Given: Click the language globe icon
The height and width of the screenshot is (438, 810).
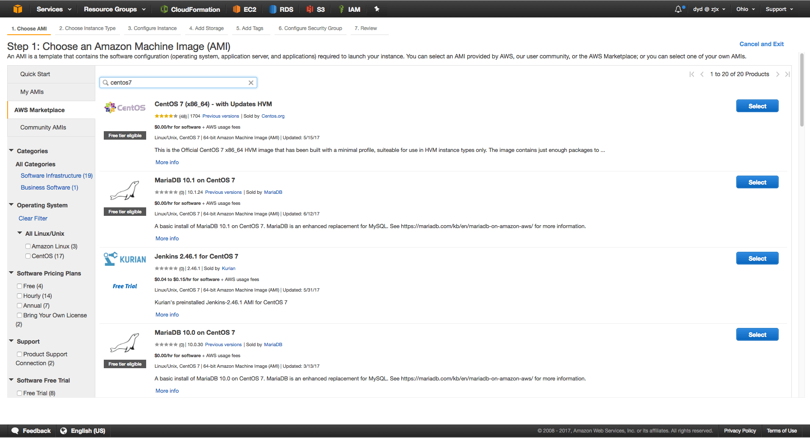Looking at the screenshot, I should [64, 431].
